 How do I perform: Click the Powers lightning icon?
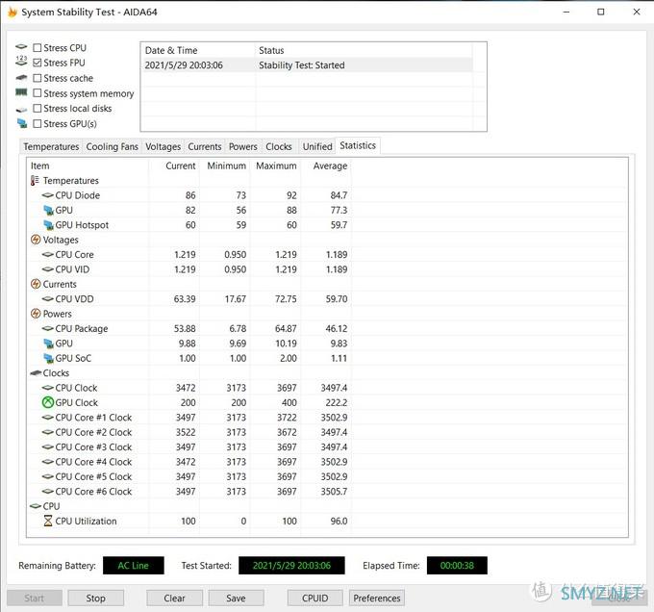(36, 314)
